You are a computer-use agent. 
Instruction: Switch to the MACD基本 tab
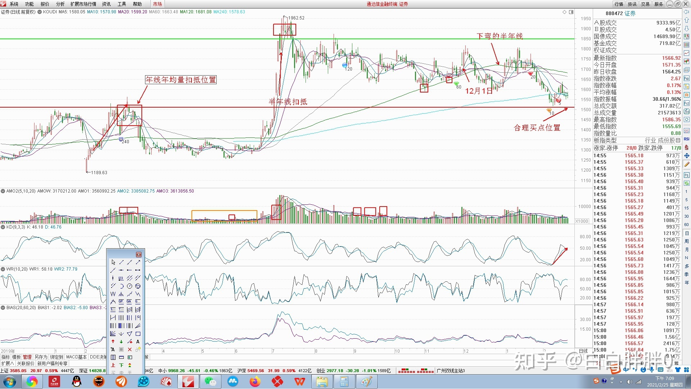tap(76, 357)
